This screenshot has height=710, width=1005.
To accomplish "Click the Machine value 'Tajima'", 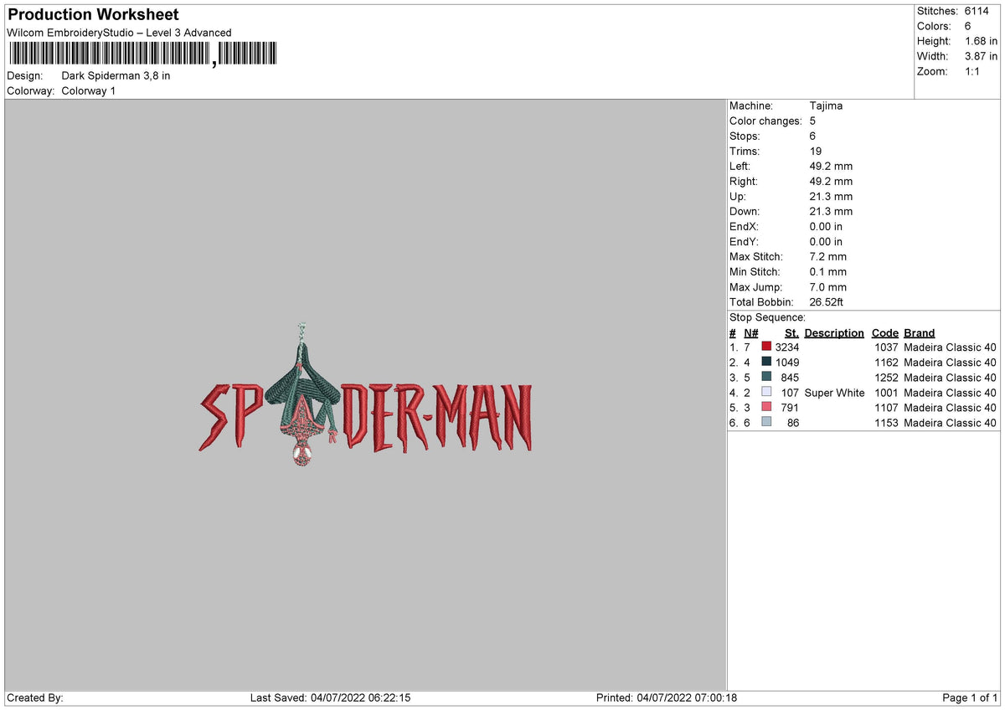I will (x=826, y=105).
